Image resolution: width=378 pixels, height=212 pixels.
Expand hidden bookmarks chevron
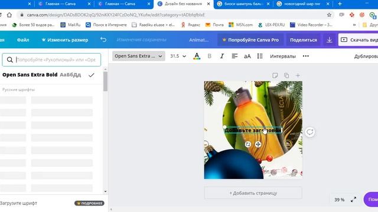pyautogui.click(x=354, y=25)
